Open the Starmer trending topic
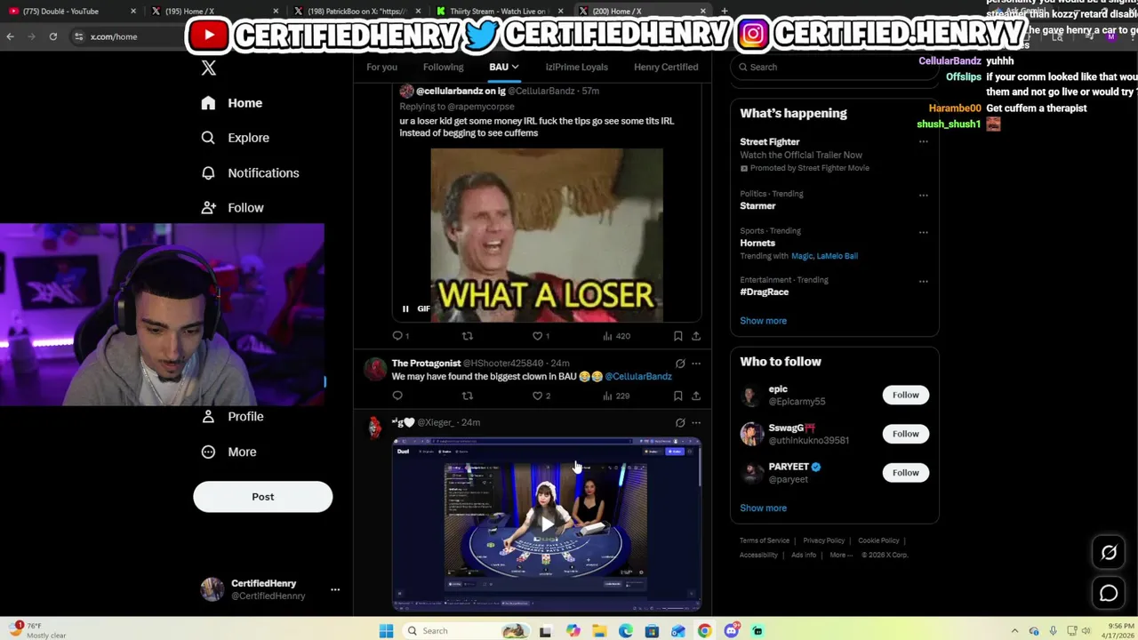This screenshot has width=1138, height=640. click(757, 206)
